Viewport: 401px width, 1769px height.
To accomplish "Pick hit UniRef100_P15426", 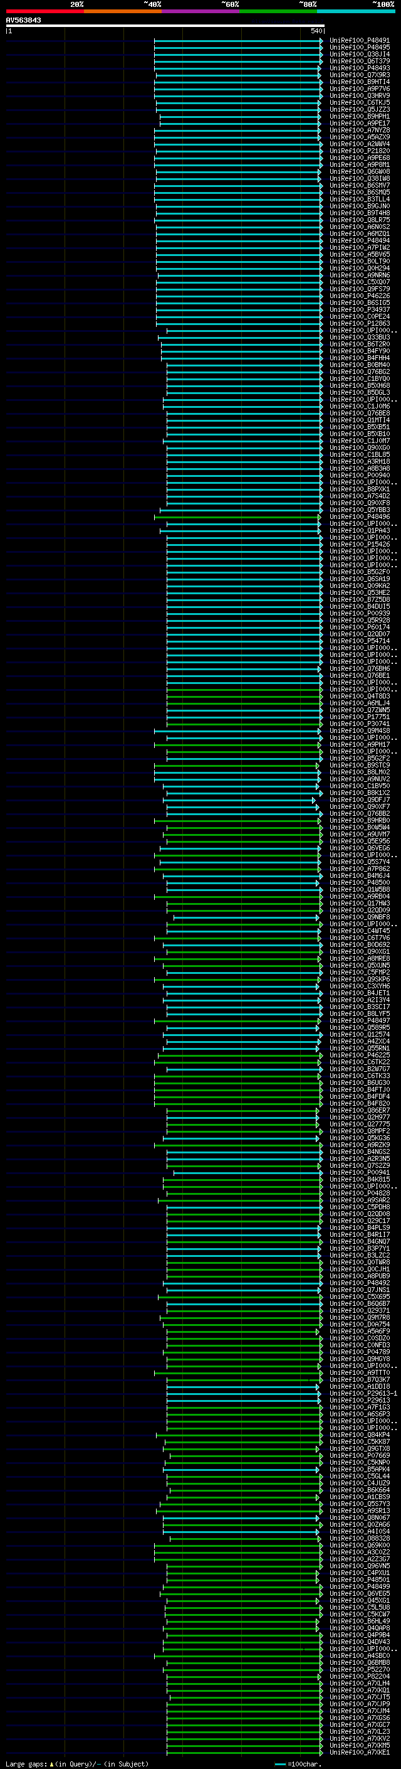I will click(x=359, y=545).
